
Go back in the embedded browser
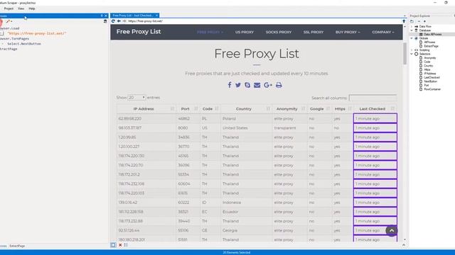point(119,21)
